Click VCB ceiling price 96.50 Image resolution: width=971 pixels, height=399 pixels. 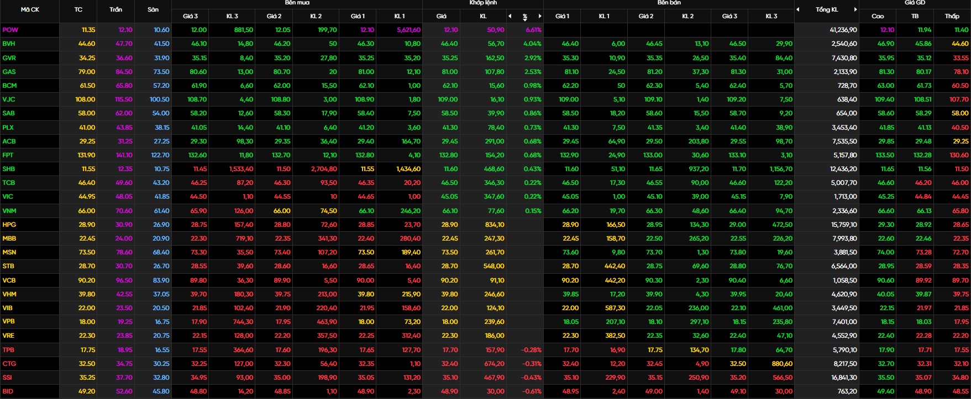(x=124, y=280)
